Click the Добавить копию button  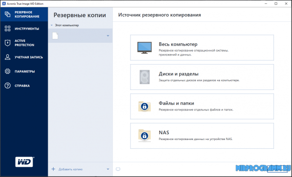click(x=67, y=169)
